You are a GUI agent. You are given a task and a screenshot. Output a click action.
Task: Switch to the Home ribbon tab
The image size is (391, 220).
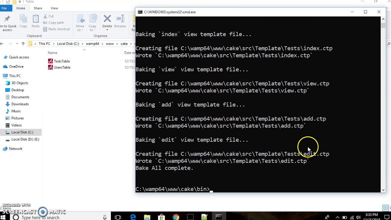click(21, 8)
